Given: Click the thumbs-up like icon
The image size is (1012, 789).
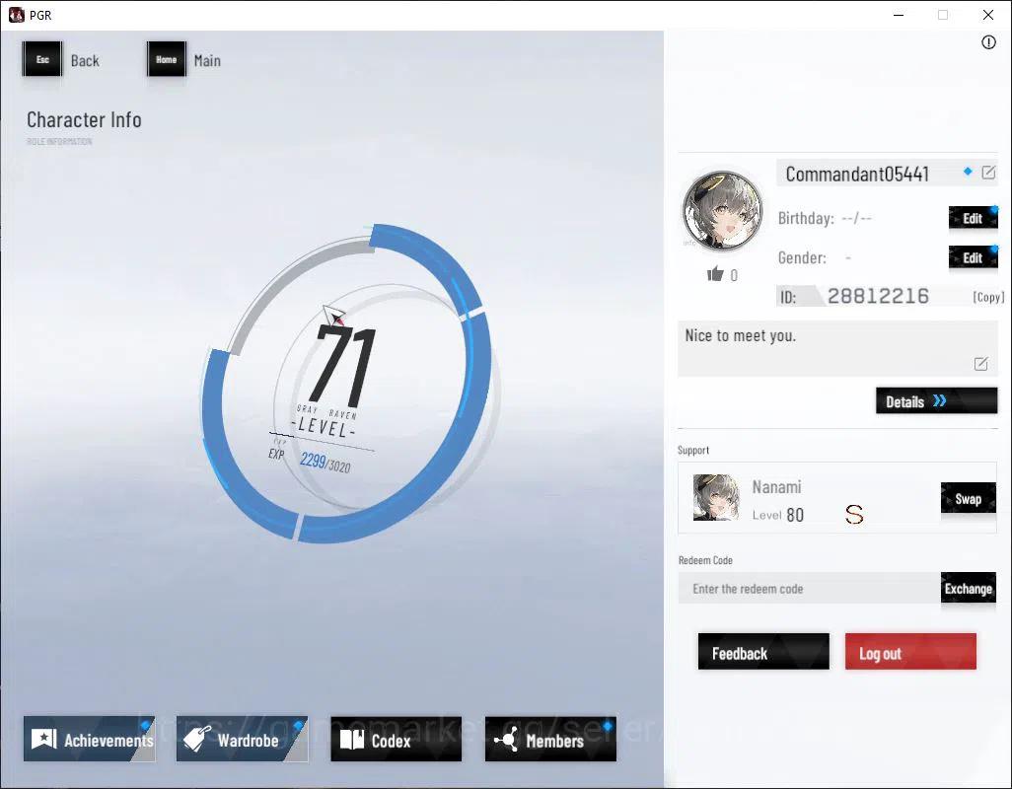Looking at the screenshot, I should click(715, 274).
